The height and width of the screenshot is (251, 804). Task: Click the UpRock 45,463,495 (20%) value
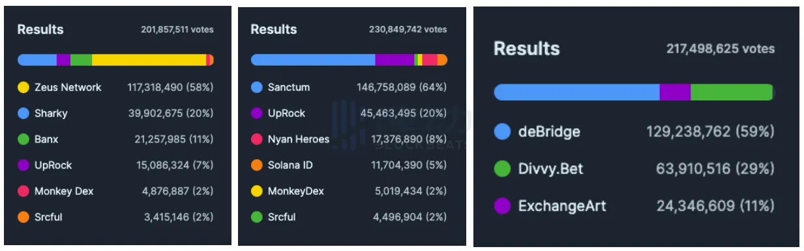404,113
